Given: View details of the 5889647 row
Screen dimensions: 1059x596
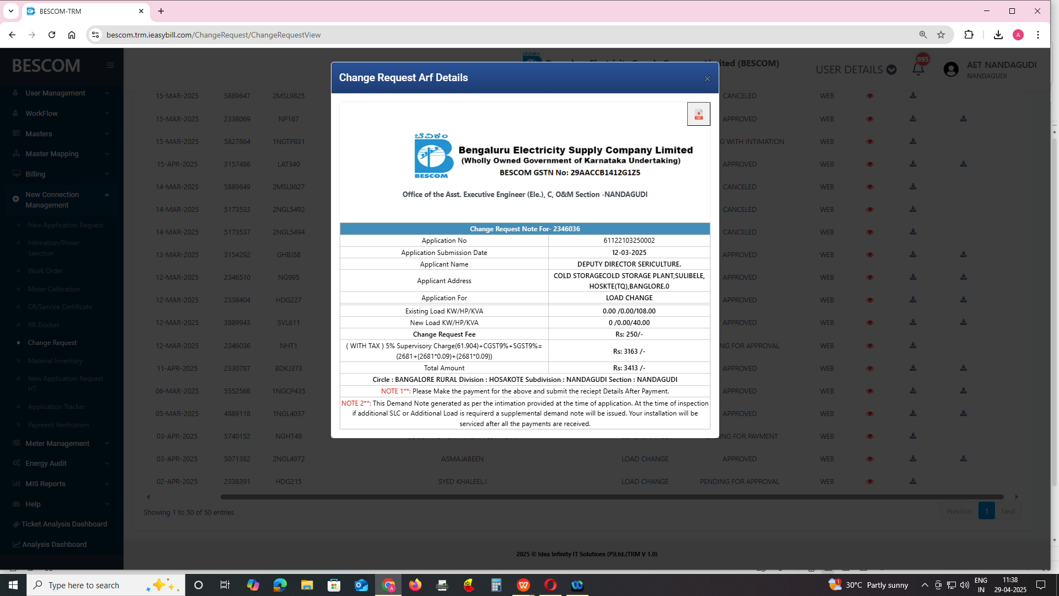Looking at the screenshot, I should [870, 96].
